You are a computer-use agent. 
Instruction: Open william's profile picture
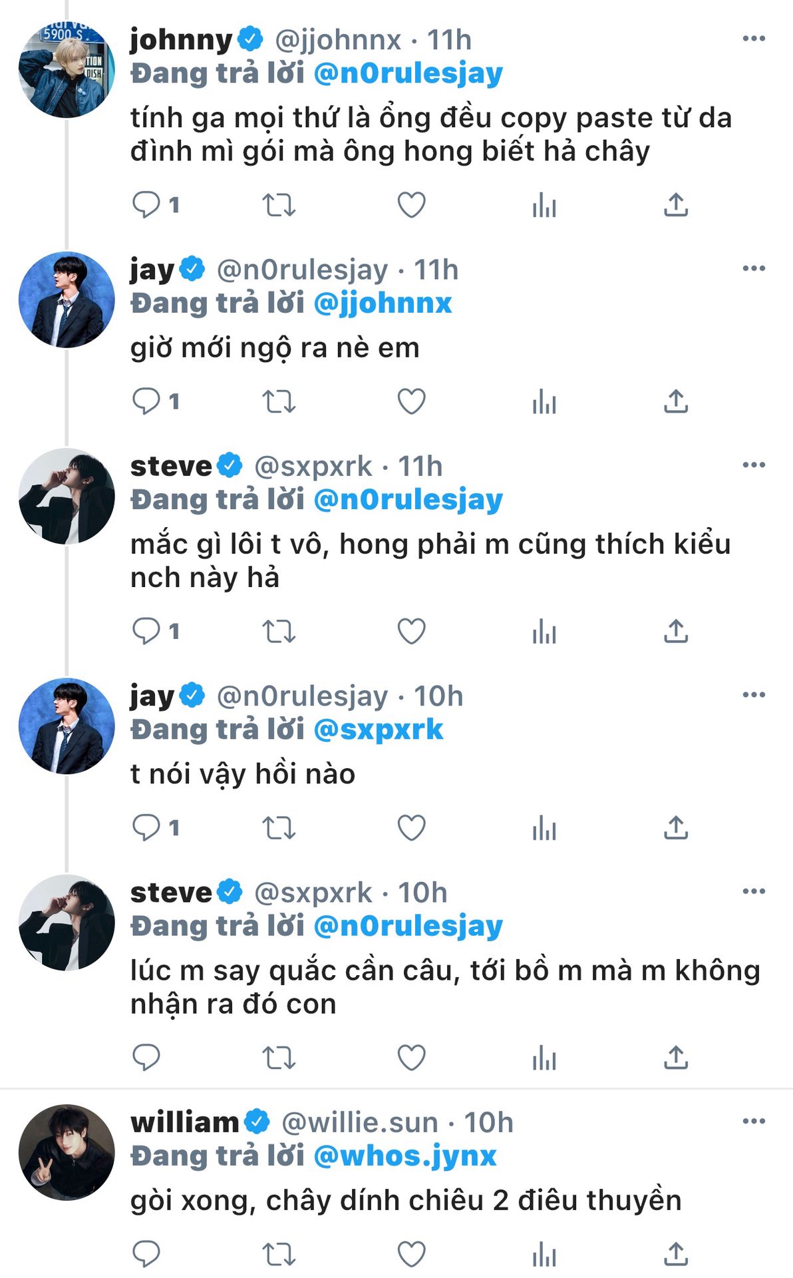[x=67, y=1152]
